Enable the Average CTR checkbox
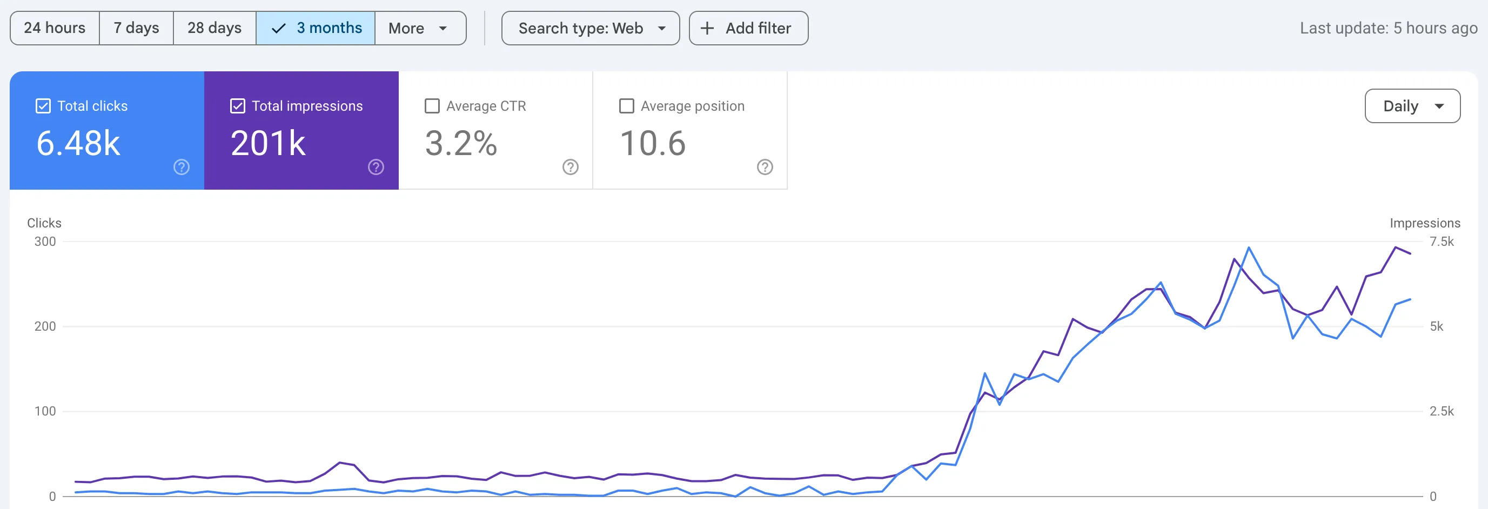Image resolution: width=1488 pixels, height=509 pixels. pyautogui.click(x=432, y=106)
